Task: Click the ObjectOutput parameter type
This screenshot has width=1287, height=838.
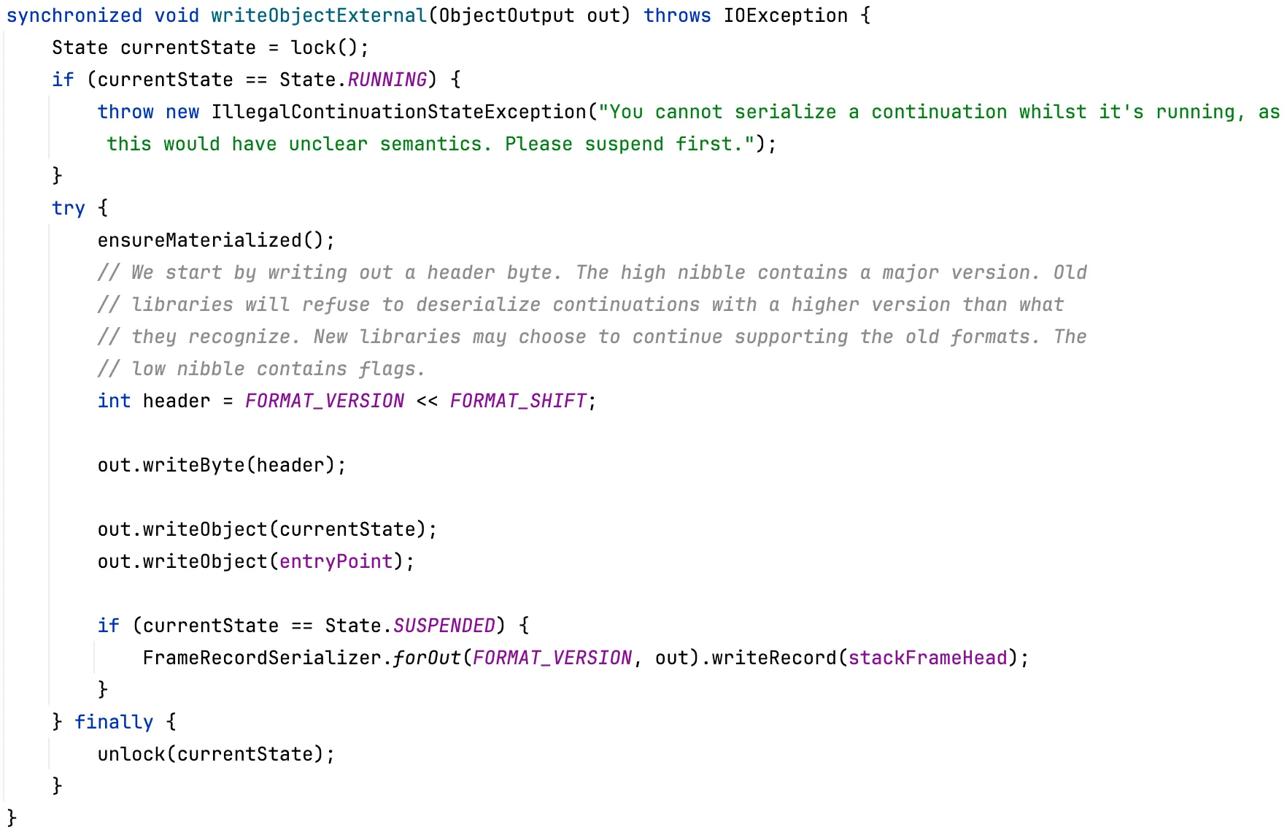Action: click(x=506, y=15)
